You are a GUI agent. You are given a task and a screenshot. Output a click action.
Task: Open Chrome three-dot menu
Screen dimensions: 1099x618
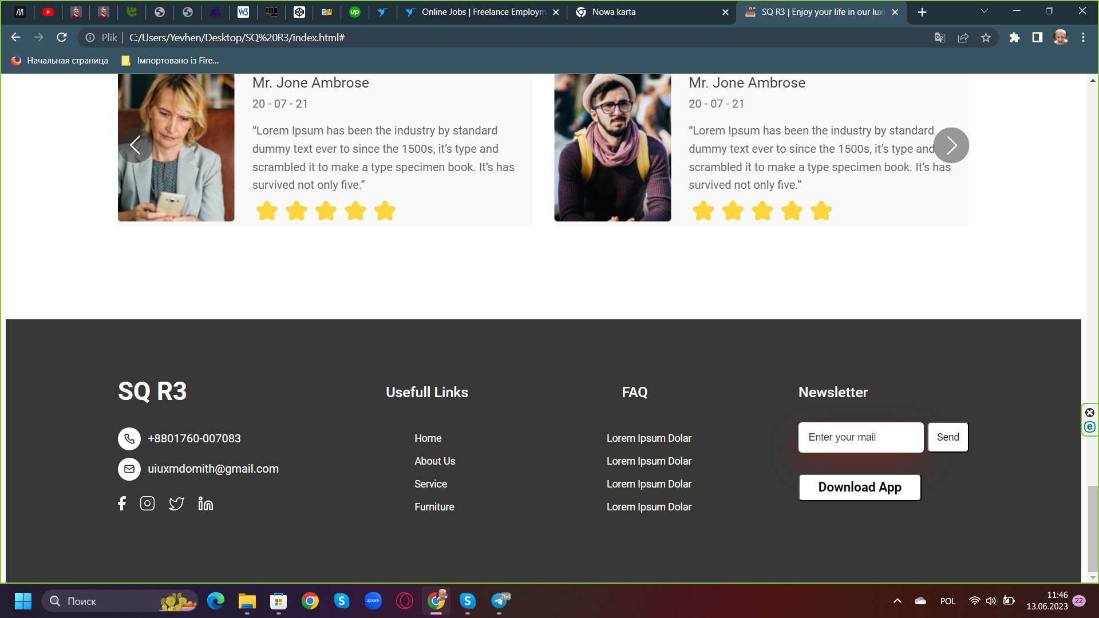(x=1083, y=38)
